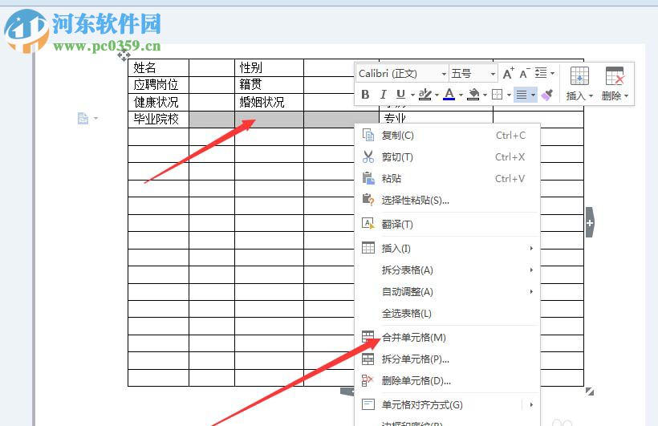The image size is (658, 426).
Task: Click the split cells icon
Action: pyautogui.click(x=368, y=359)
